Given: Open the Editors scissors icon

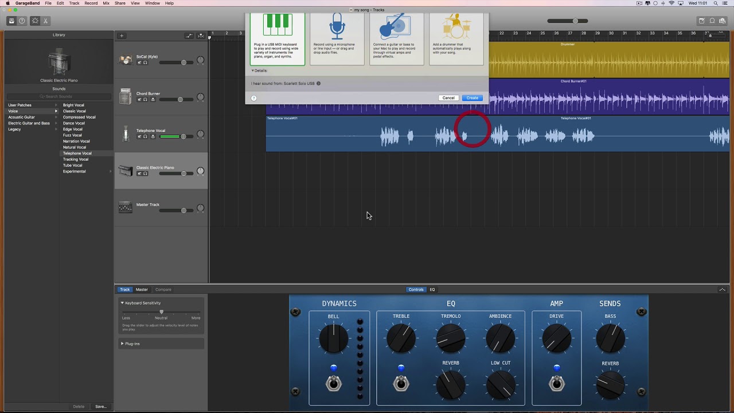Looking at the screenshot, I should click(x=45, y=21).
